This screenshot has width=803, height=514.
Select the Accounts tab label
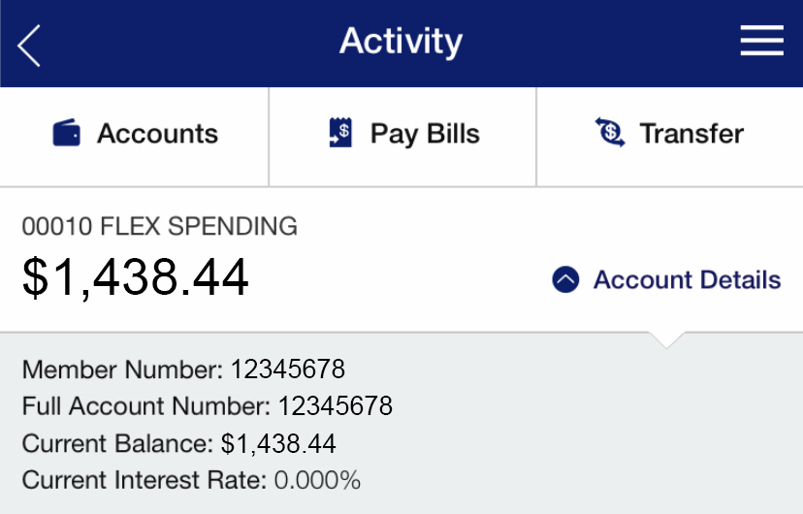[157, 134]
